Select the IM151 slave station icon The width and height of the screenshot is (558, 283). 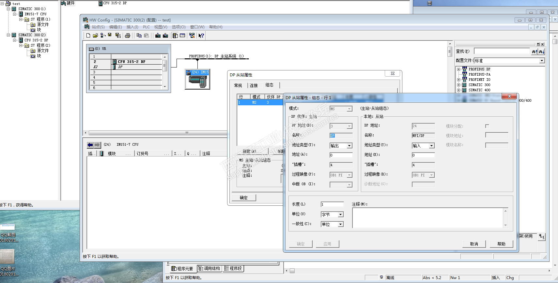[197, 79]
